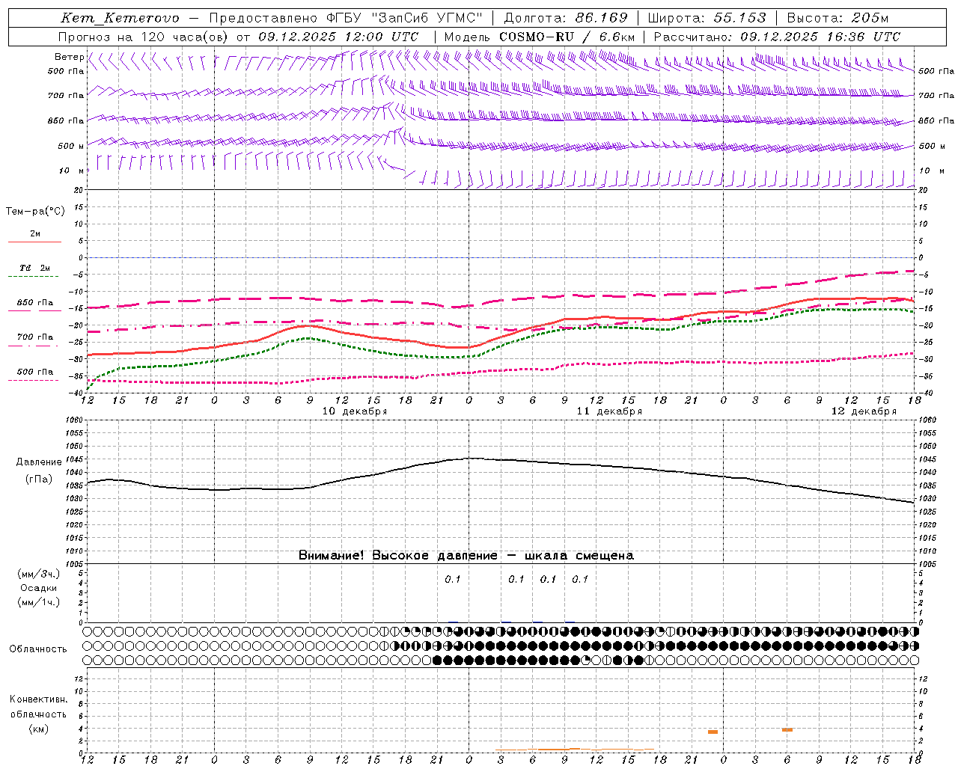
Task: Click the station name Kem_Kemerovo in the header
Action: click(x=120, y=18)
